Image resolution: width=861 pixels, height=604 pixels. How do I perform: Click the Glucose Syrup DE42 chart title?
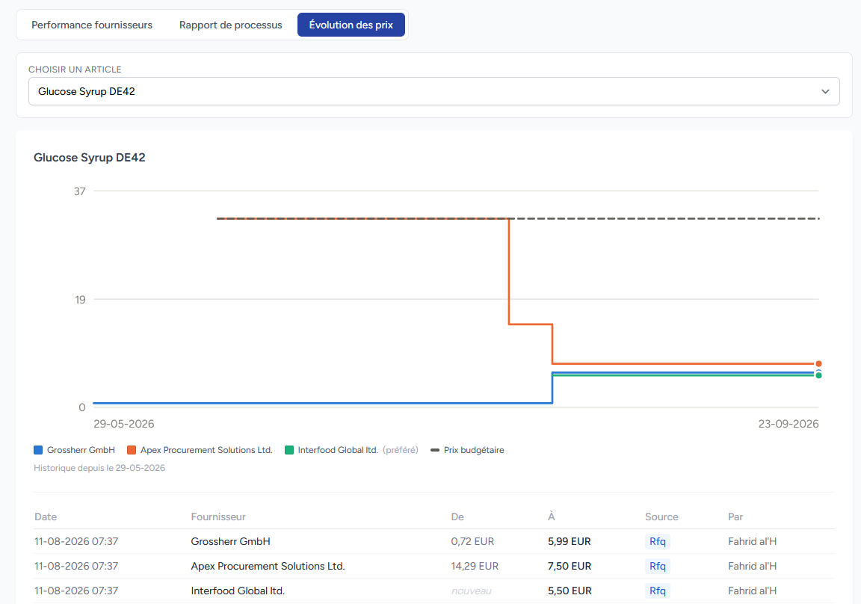90,158
